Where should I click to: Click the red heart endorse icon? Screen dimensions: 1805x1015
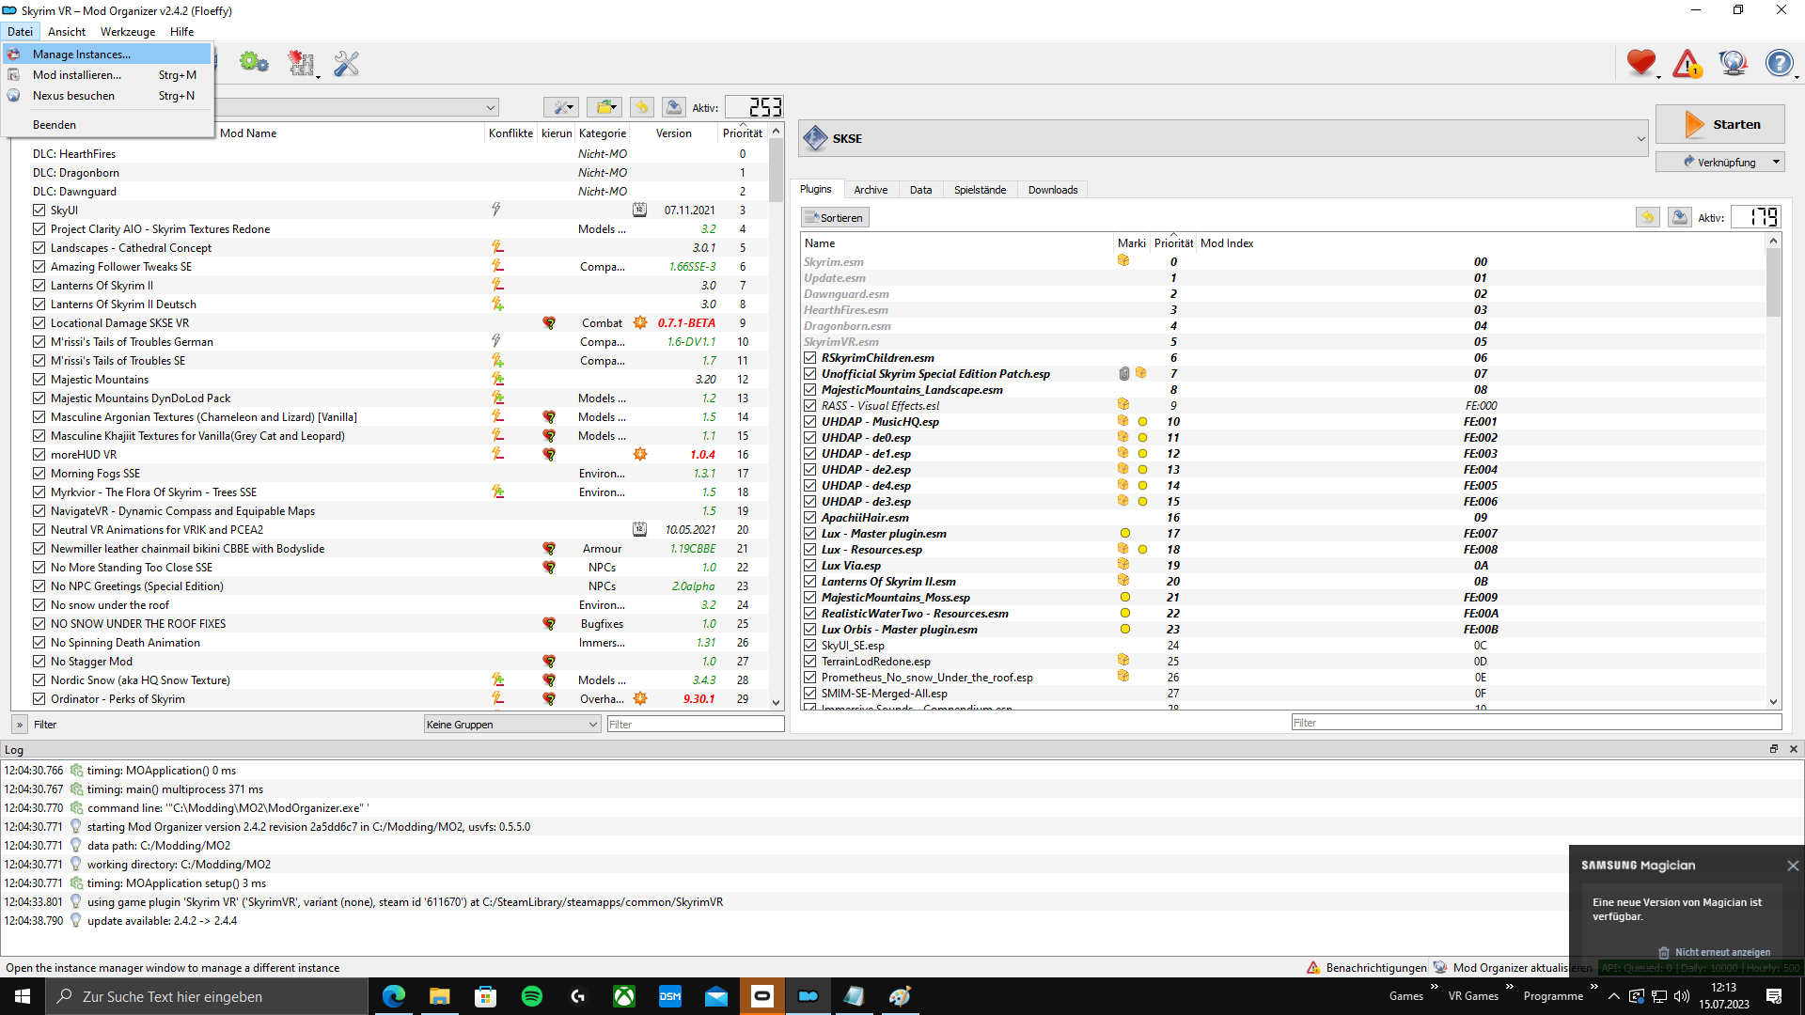coord(1641,63)
